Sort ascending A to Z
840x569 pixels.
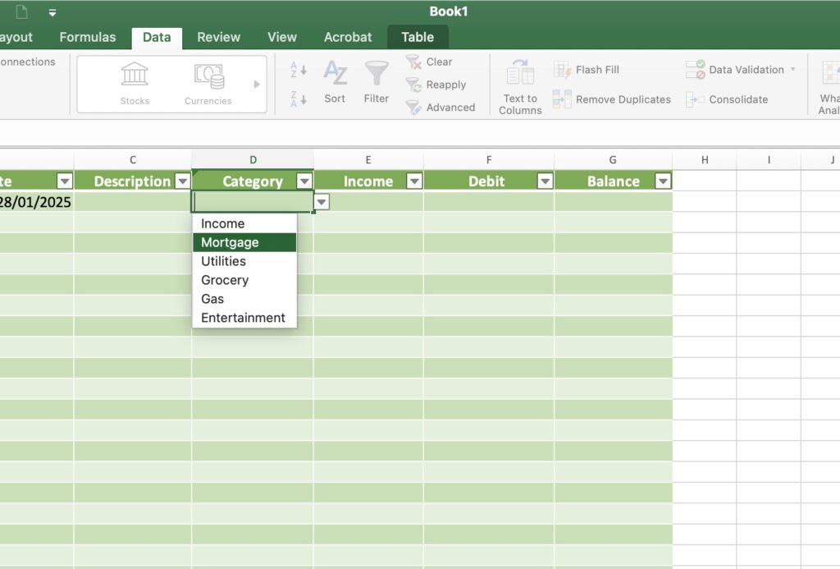[x=299, y=71]
